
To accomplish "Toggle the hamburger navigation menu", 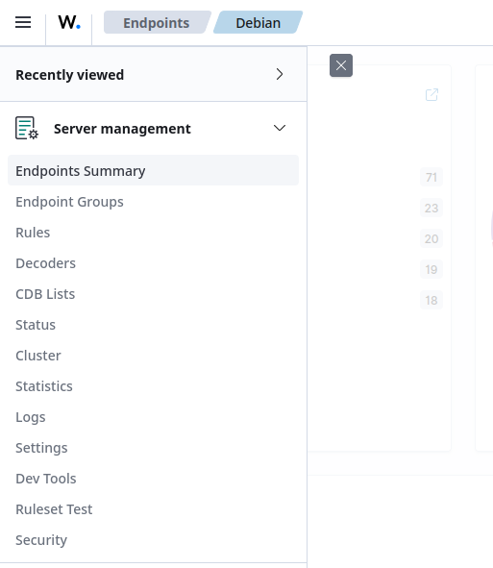I will pyautogui.click(x=23, y=22).
